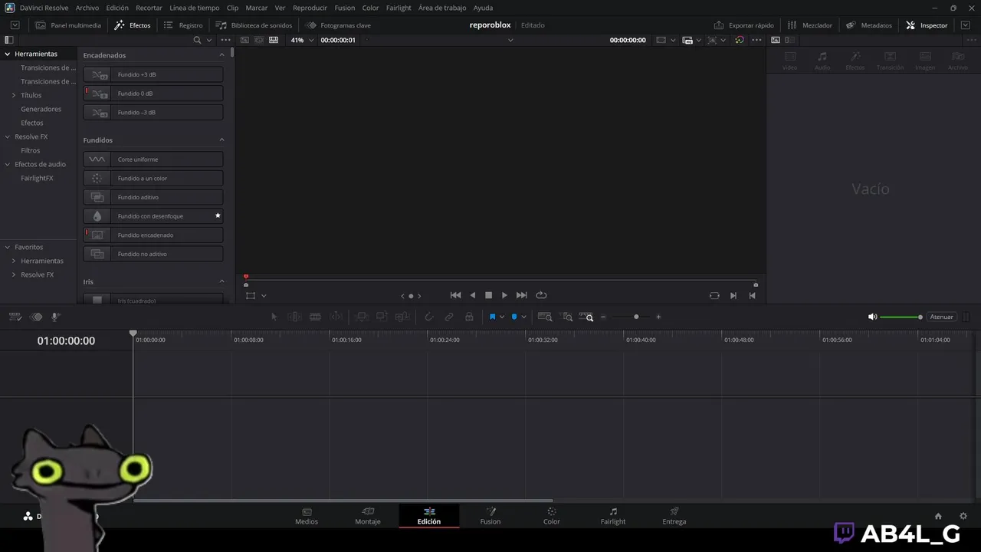The width and height of the screenshot is (981, 552).
Task: Adjust the timeline zoom slider
Action: (636, 317)
